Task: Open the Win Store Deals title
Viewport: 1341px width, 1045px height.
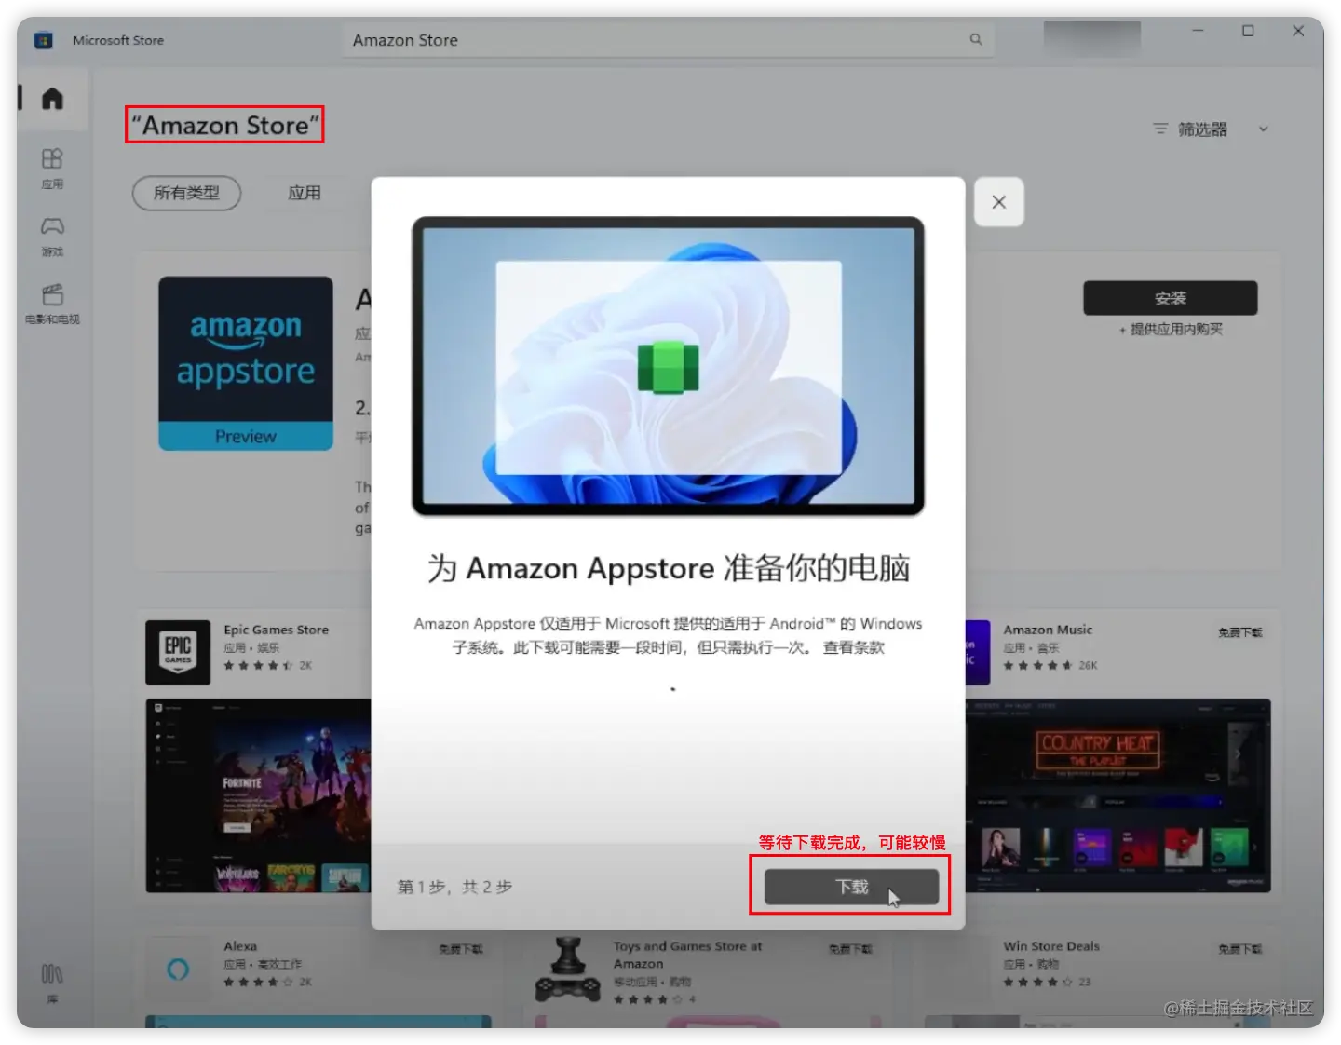Action: 1051,946
